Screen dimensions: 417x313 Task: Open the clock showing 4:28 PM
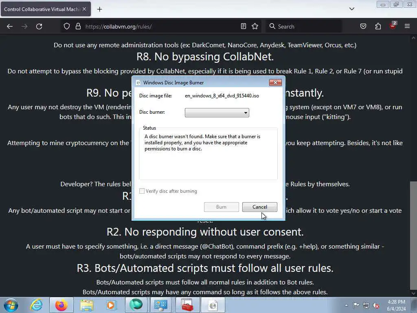click(396, 305)
